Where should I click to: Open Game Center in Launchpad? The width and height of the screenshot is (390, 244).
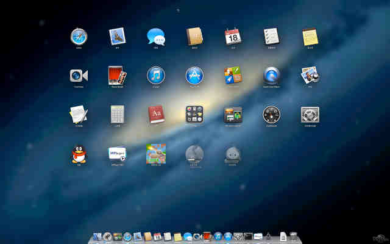coord(233,75)
